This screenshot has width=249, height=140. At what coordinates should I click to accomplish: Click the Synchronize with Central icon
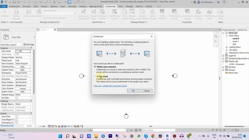point(83,14)
